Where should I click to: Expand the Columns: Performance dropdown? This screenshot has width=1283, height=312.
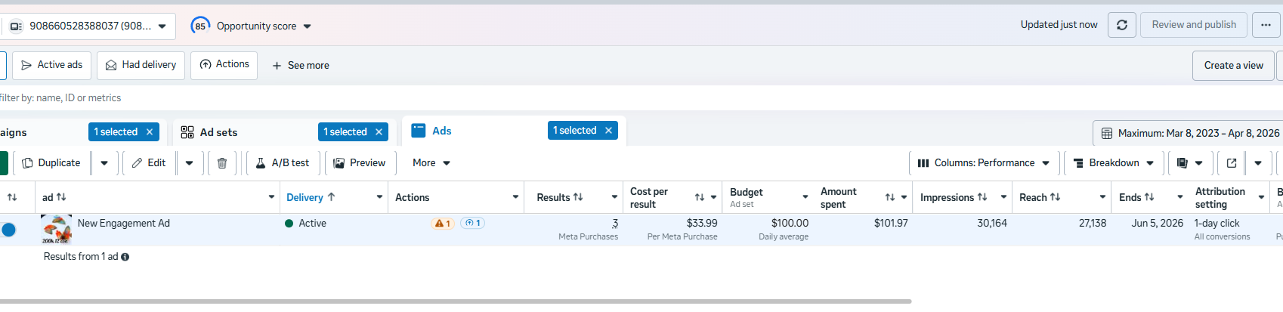(x=984, y=163)
